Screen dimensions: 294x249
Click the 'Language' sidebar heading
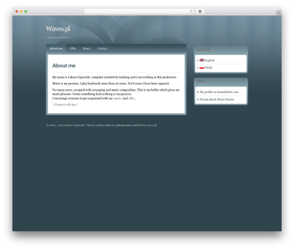204,50
